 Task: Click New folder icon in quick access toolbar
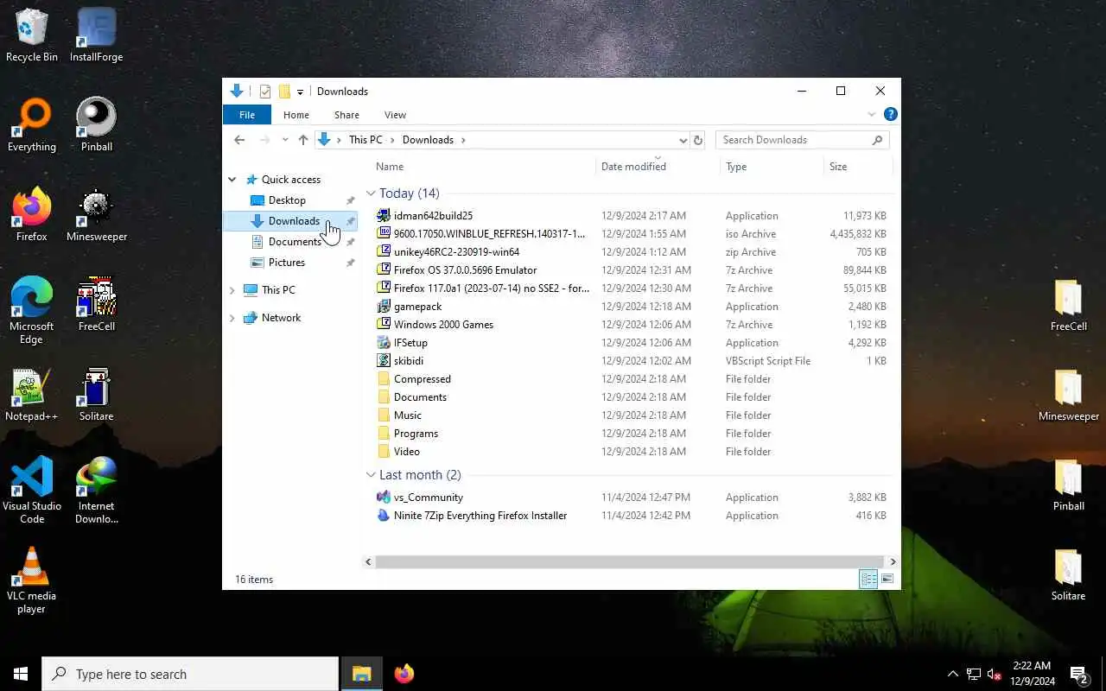pyautogui.click(x=284, y=92)
